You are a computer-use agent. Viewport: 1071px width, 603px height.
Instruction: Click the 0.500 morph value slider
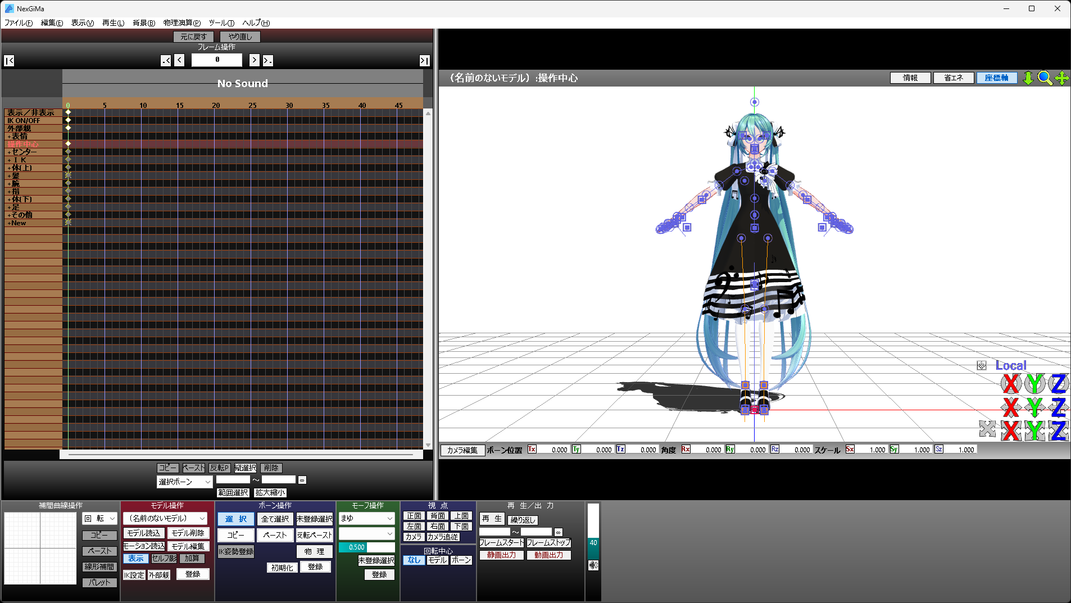coord(366,547)
